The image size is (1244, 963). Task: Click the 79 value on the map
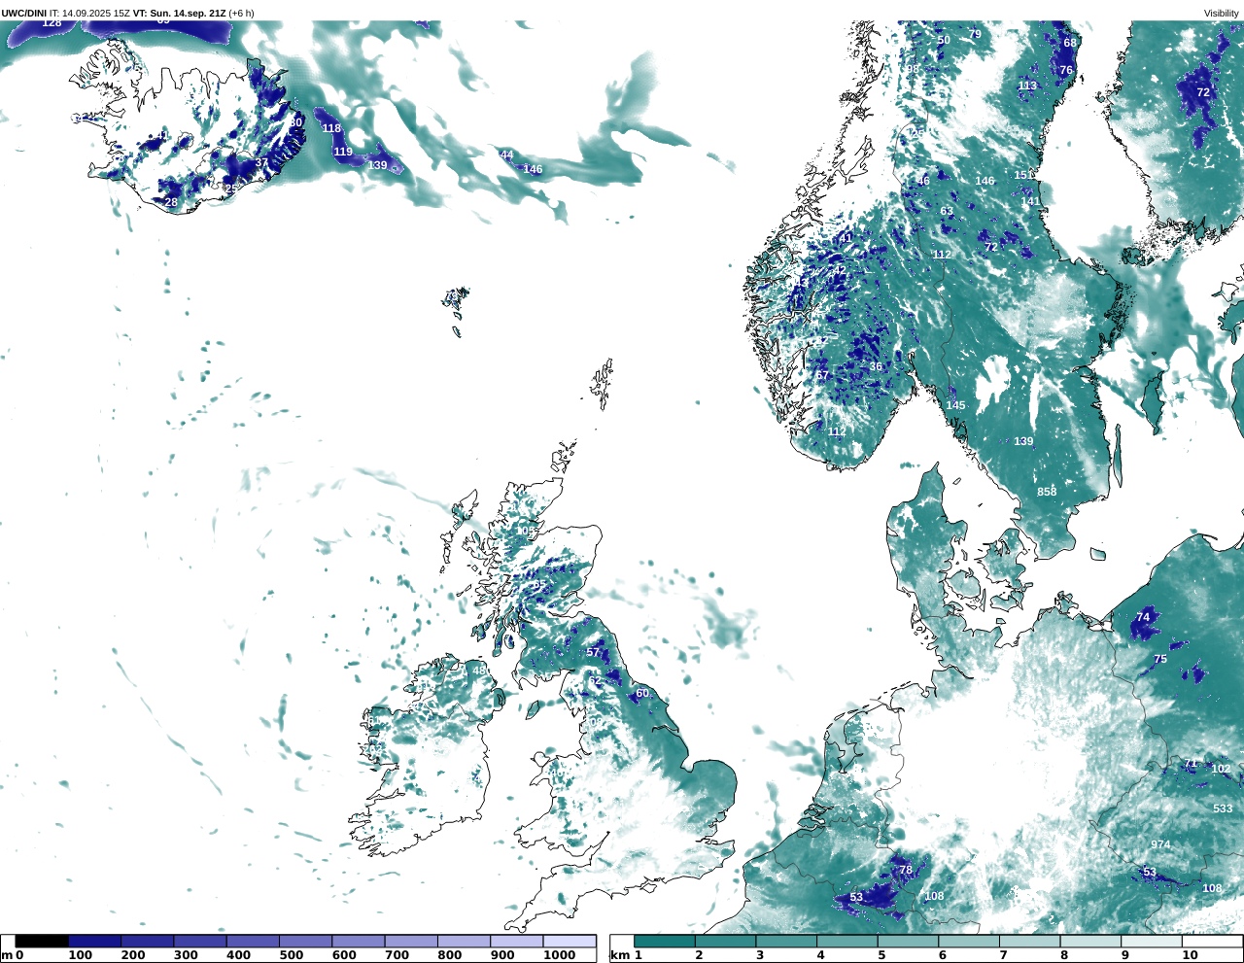[975, 34]
